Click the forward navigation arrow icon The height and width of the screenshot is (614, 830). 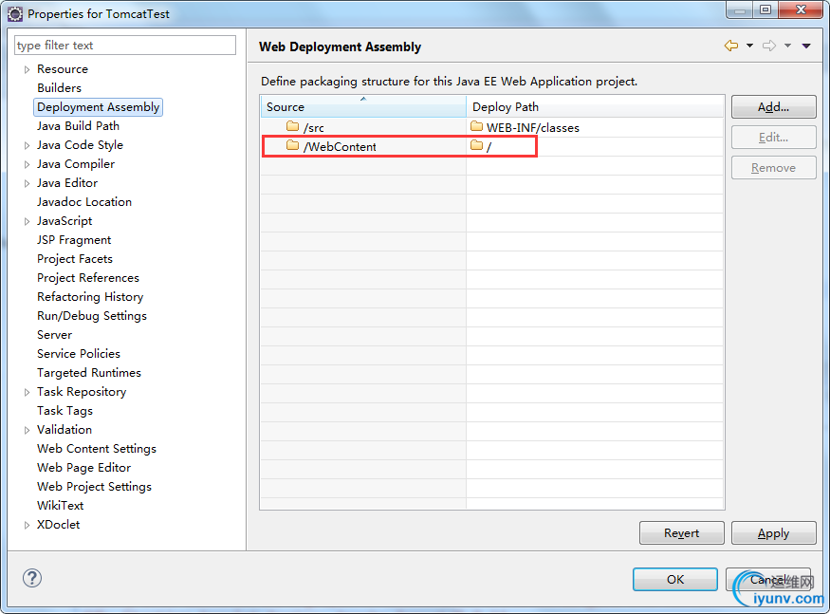pyautogui.click(x=769, y=47)
